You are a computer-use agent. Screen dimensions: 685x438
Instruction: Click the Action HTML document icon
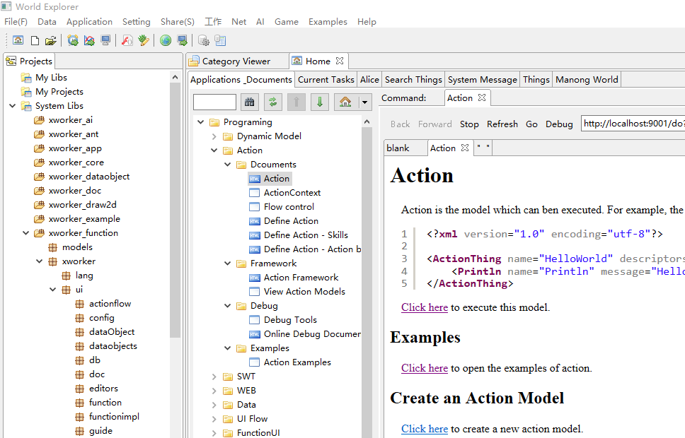(x=254, y=179)
